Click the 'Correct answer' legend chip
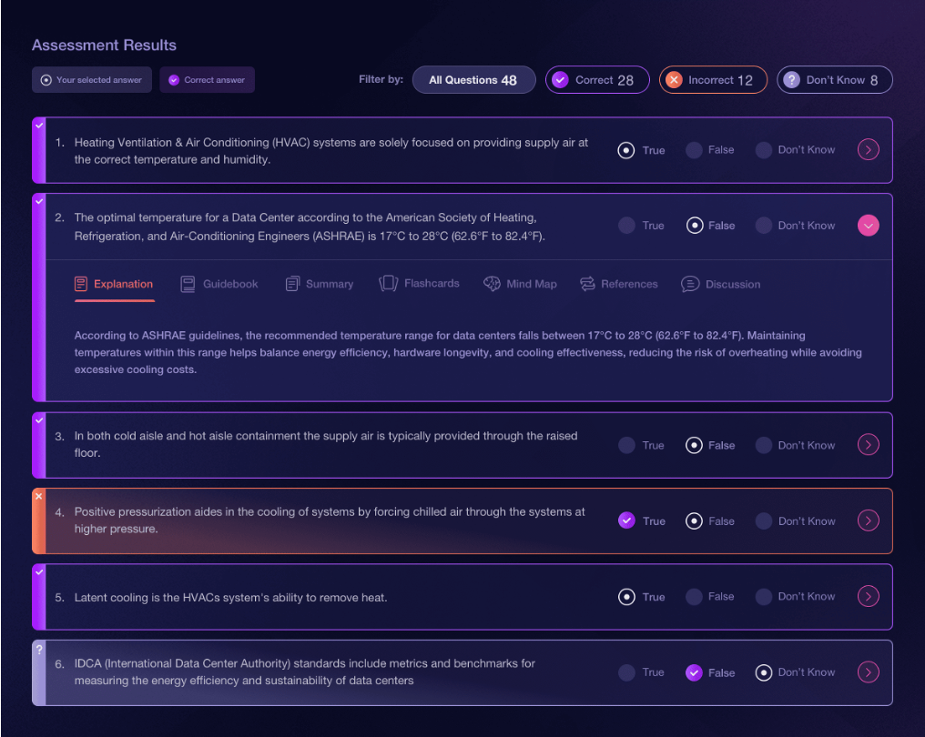 click(x=207, y=79)
